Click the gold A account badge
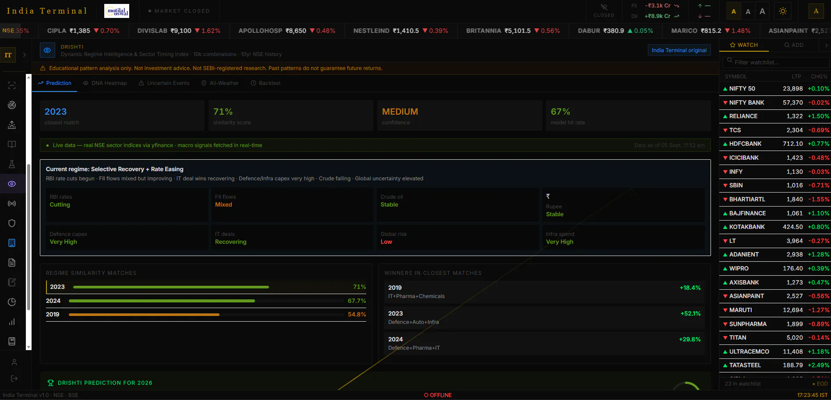Image resolution: width=831 pixels, height=400 pixels. pyautogui.click(x=816, y=11)
